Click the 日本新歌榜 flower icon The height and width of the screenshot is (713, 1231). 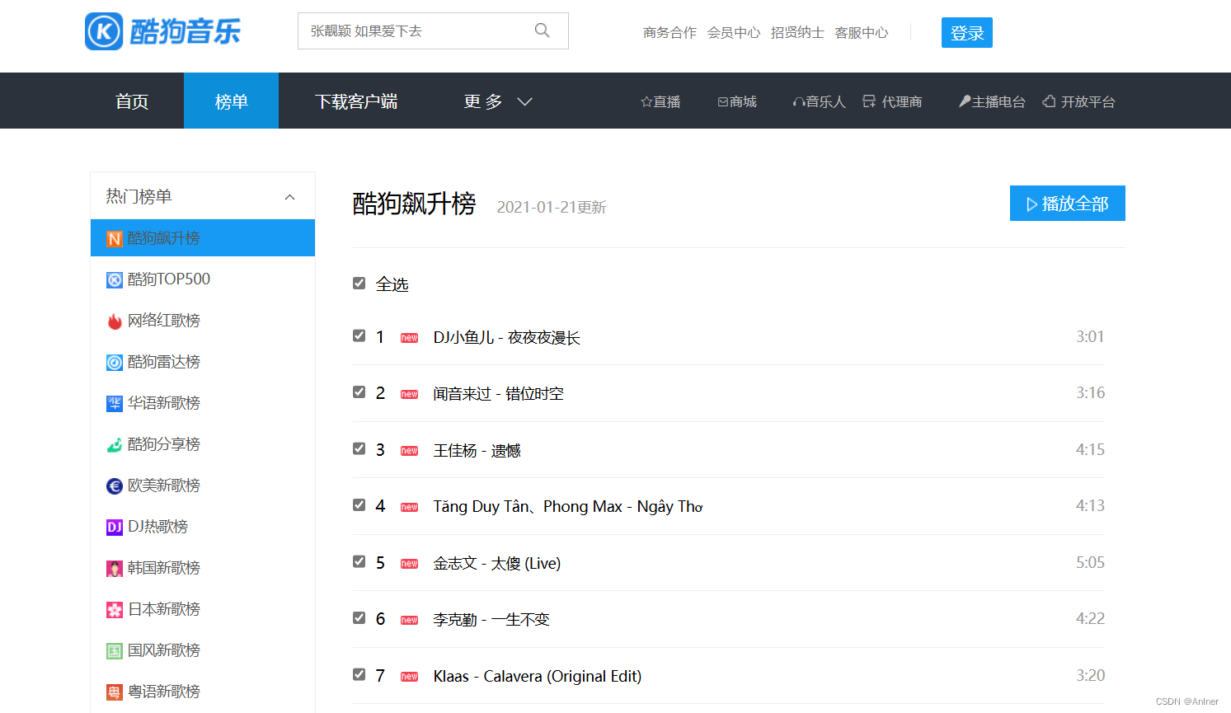tap(115, 610)
